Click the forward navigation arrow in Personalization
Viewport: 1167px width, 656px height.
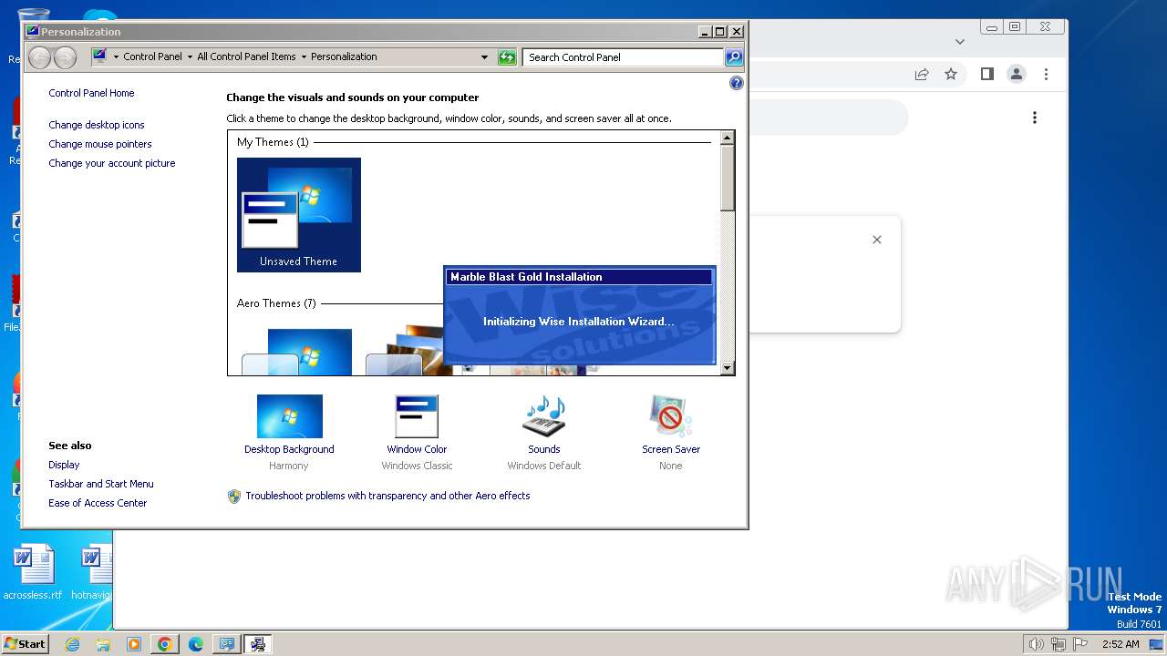click(x=65, y=57)
